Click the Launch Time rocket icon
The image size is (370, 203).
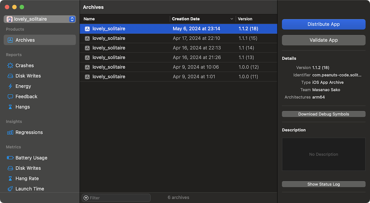[x=10, y=189]
